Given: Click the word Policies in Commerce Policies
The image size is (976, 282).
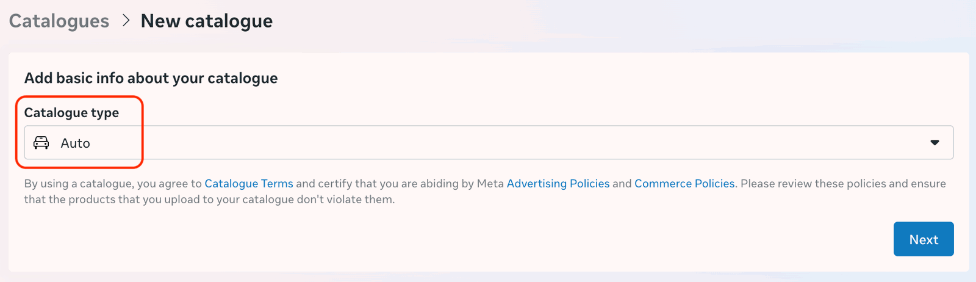Looking at the screenshot, I should tap(713, 184).
